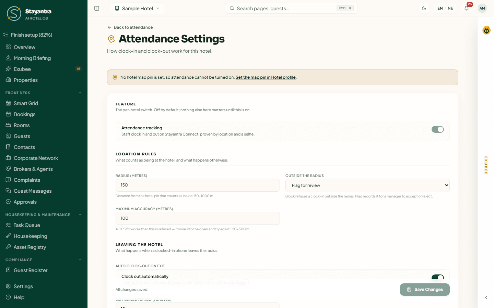Screen dimensions: 494x308
Task: Collapse the Housekeeping & Maintenance section
Action: point(80,215)
